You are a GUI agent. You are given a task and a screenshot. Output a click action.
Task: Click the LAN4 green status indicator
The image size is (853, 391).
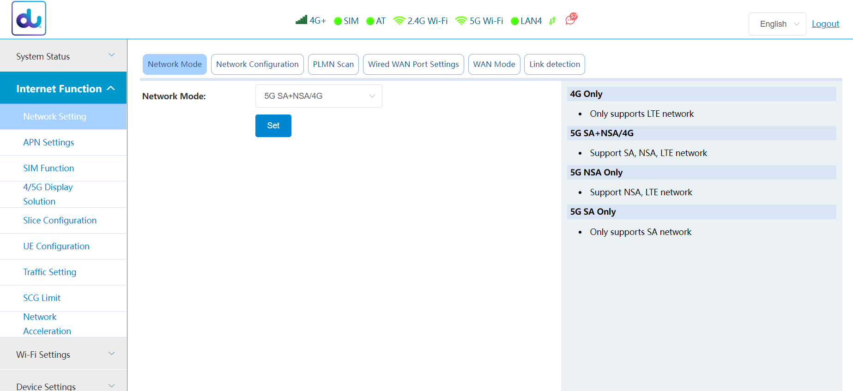click(x=514, y=21)
